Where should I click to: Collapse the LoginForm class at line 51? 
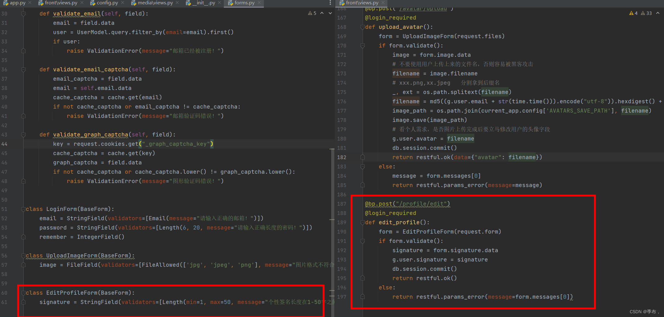[x=23, y=209]
